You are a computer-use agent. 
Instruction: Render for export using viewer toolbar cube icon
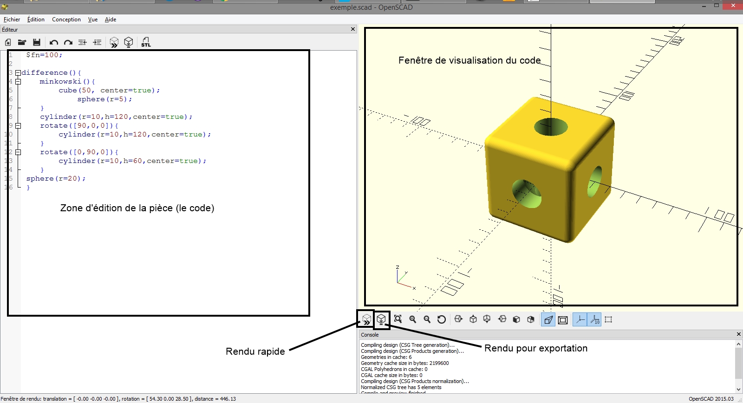pos(381,319)
